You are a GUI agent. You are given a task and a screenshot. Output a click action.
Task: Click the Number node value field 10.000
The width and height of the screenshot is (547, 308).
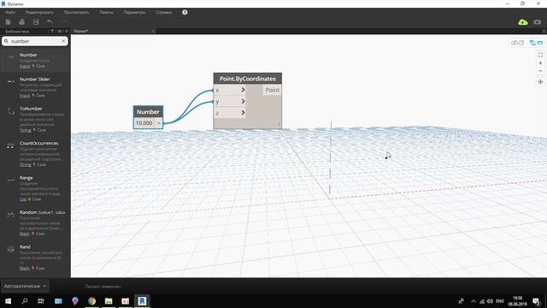(x=144, y=123)
